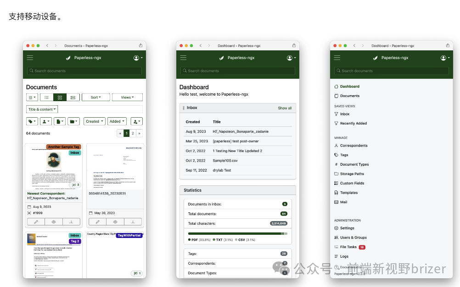Open Settings in sidebar

pos(344,228)
